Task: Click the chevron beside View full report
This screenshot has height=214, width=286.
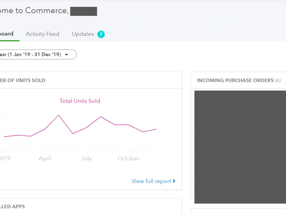Action: (174, 181)
